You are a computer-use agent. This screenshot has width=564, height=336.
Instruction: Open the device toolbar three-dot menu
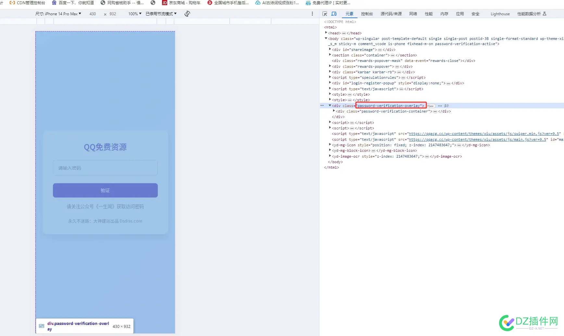(x=312, y=14)
